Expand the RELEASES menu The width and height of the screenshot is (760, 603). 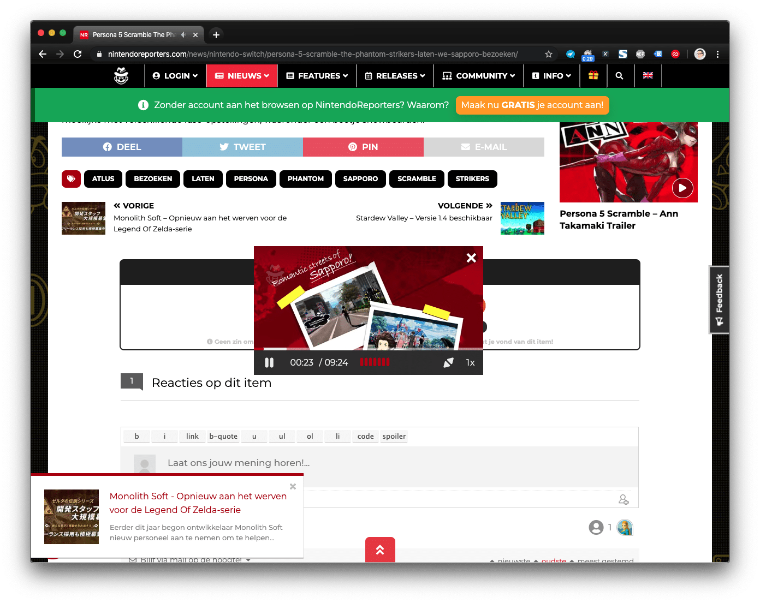coord(395,76)
